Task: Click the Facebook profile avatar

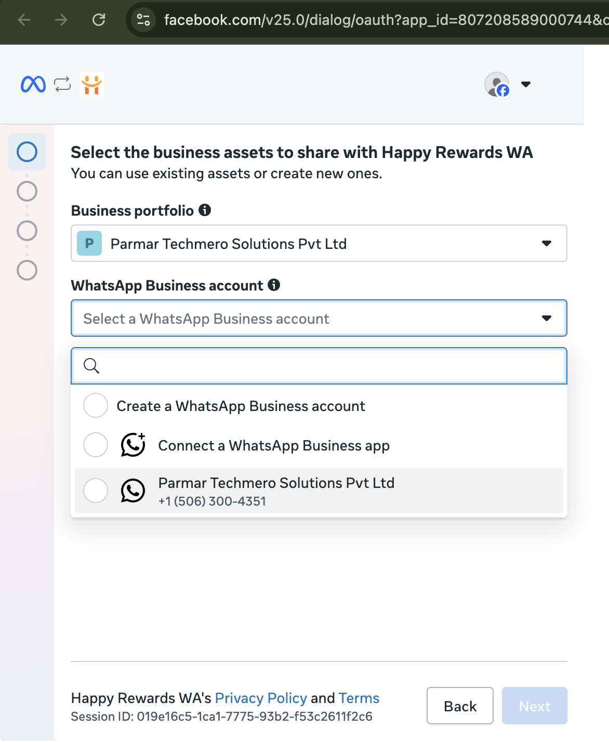Action: point(497,84)
